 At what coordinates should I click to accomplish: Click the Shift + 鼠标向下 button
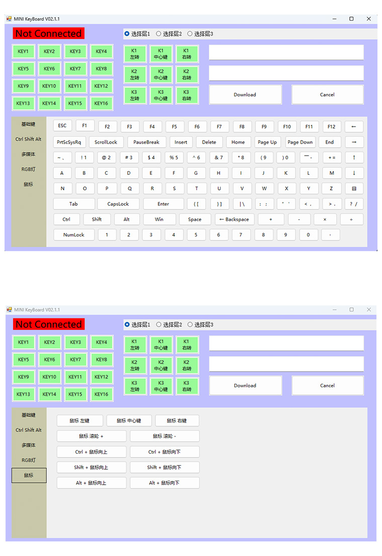164,468
